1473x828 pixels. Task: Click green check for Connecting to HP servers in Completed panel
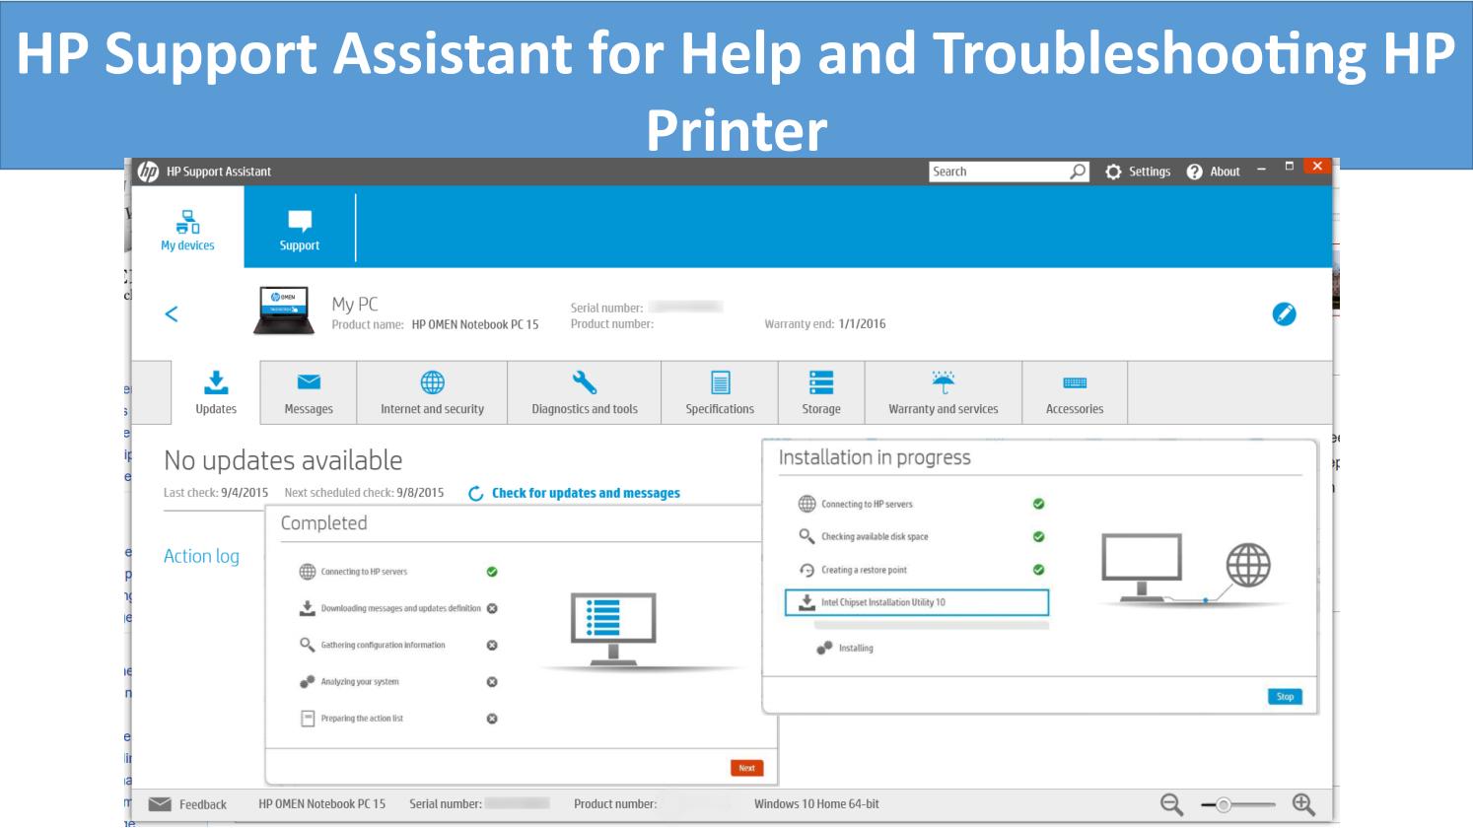[492, 572]
